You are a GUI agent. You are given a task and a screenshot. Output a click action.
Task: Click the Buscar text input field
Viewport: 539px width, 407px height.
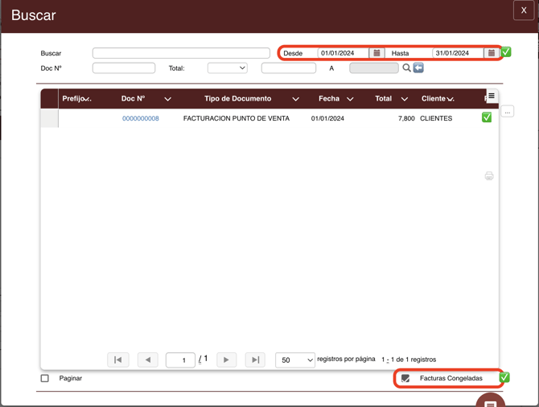tap(181, 53)
